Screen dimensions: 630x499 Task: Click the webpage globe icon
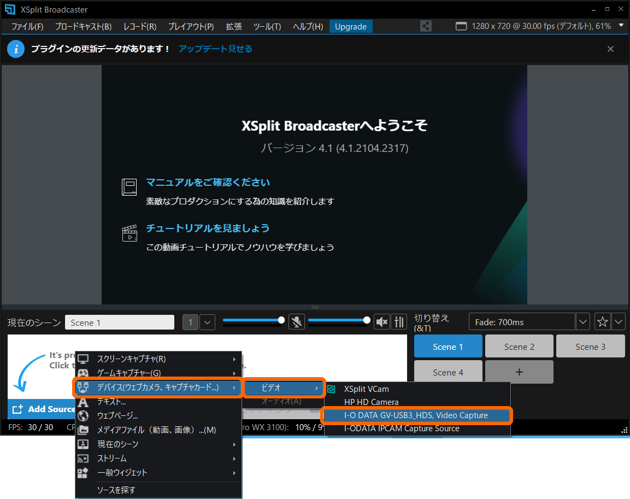(83, 415)
